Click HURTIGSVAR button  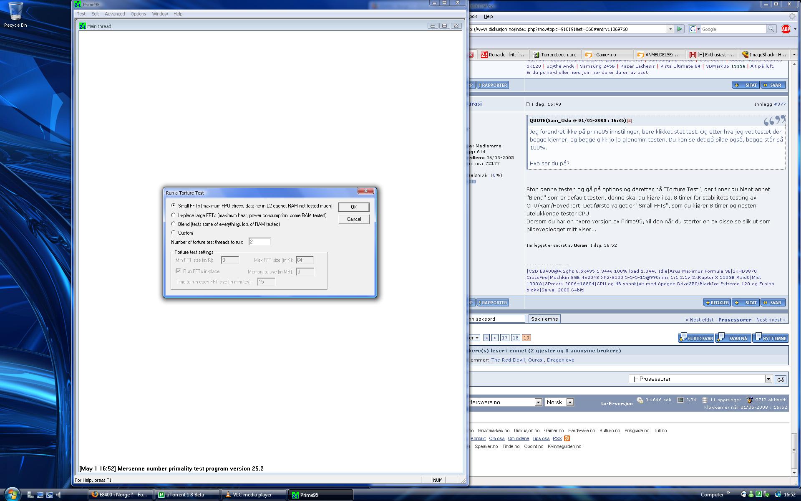pos(696,338)
